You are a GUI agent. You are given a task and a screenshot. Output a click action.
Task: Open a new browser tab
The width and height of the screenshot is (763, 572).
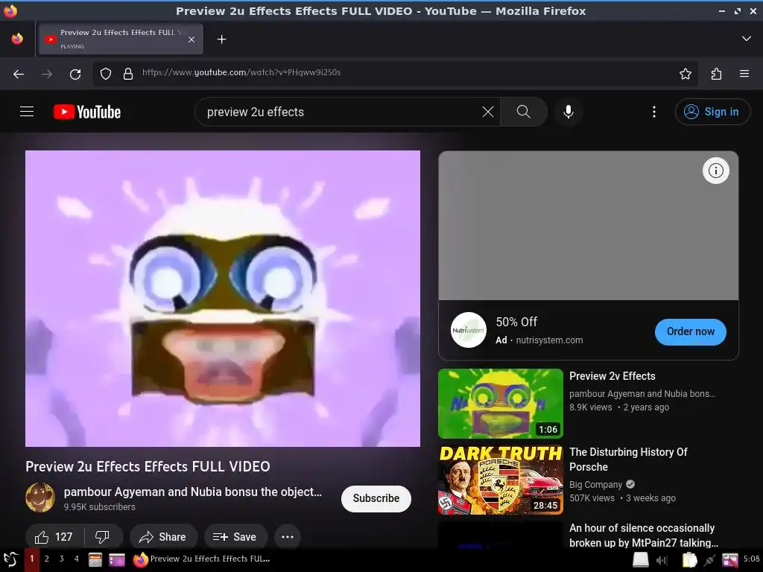click(221, 39)
